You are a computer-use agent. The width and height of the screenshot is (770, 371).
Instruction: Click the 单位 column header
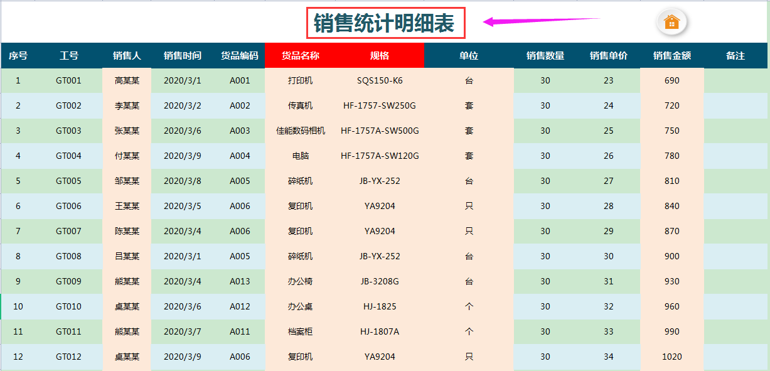(x=469, y=55)
